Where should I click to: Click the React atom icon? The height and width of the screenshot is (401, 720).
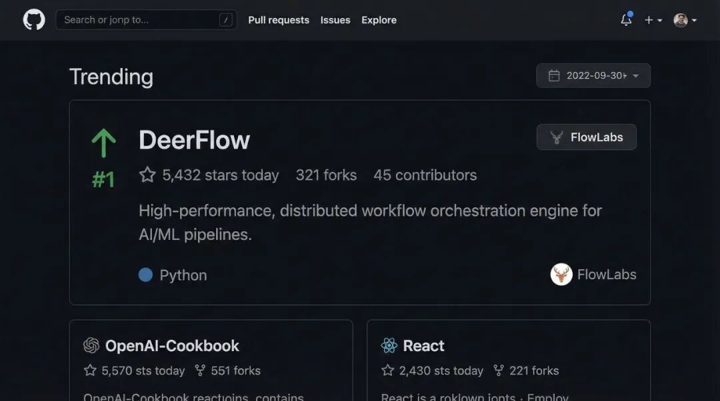[389, 346]
